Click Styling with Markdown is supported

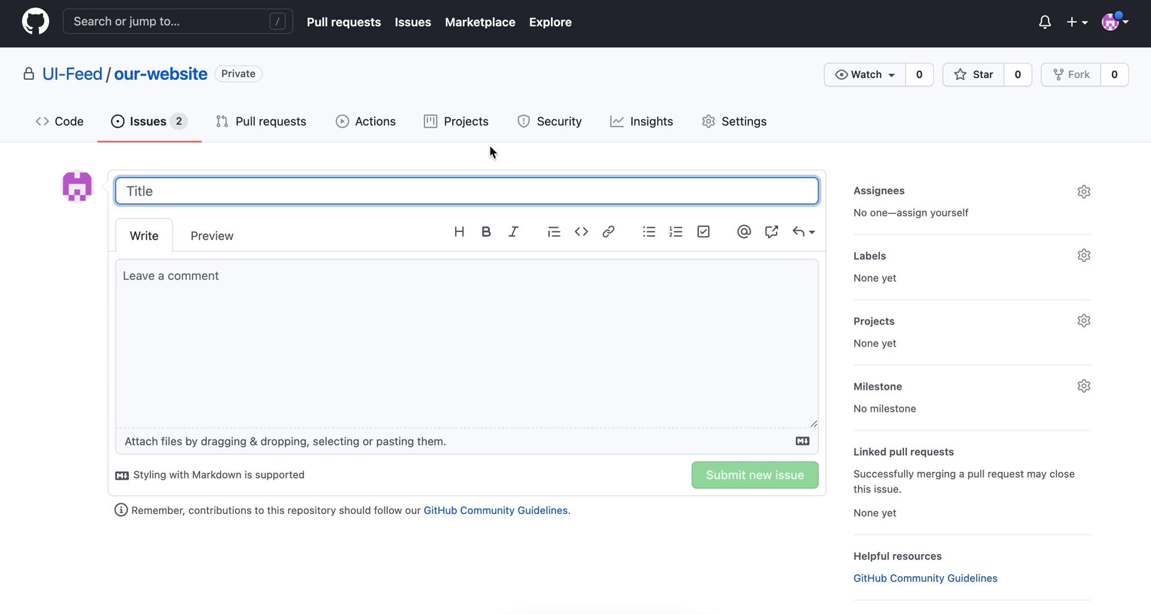click(x=219, y=475)
